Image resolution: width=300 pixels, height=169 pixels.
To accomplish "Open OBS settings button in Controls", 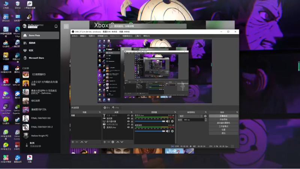I will pyautogui.click(x=223, y=130).
